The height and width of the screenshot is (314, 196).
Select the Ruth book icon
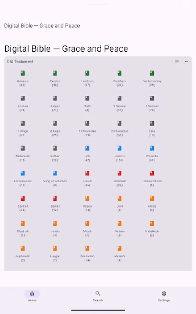coord(87,98)
